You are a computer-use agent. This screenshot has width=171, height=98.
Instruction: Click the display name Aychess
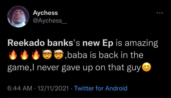pyautogui.click(x=45, y=13)
